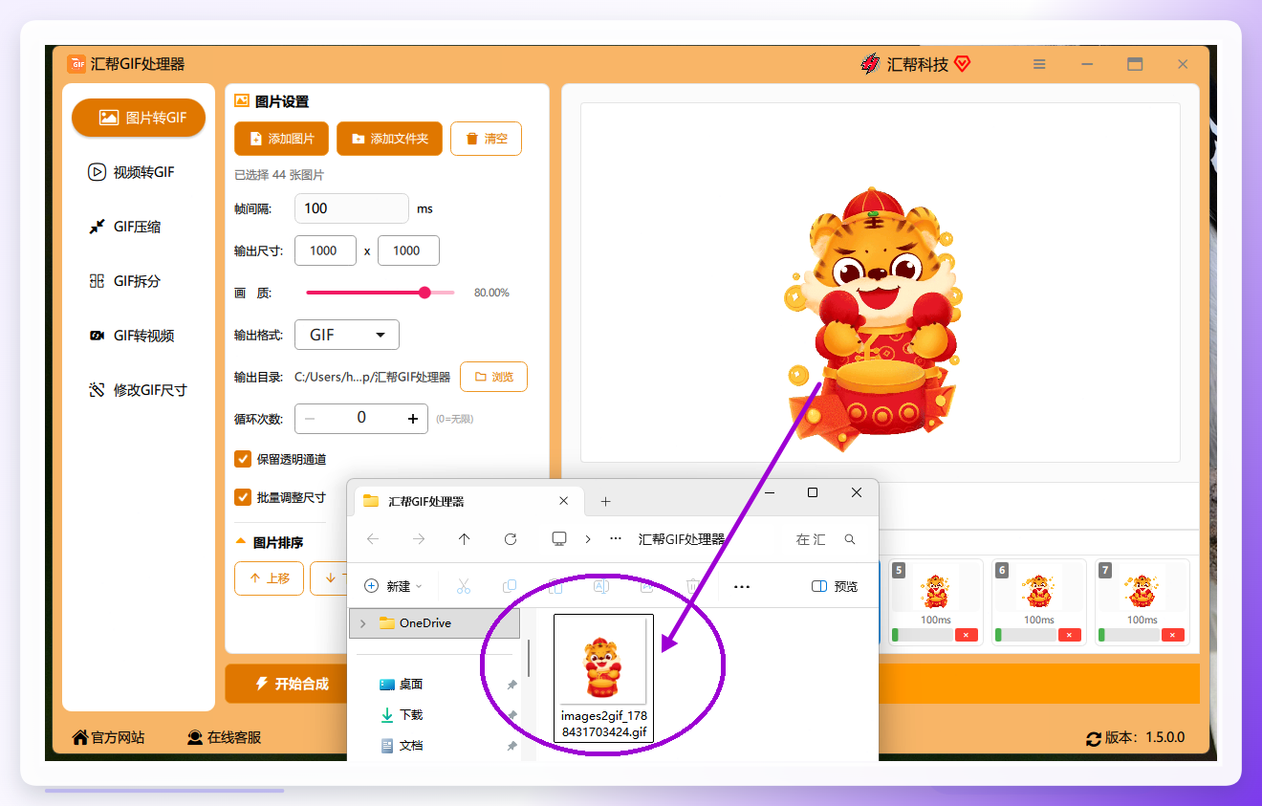Add a new Explorer tab
Viewport: 1262px width, 806px height.
(x=605, y=502)
